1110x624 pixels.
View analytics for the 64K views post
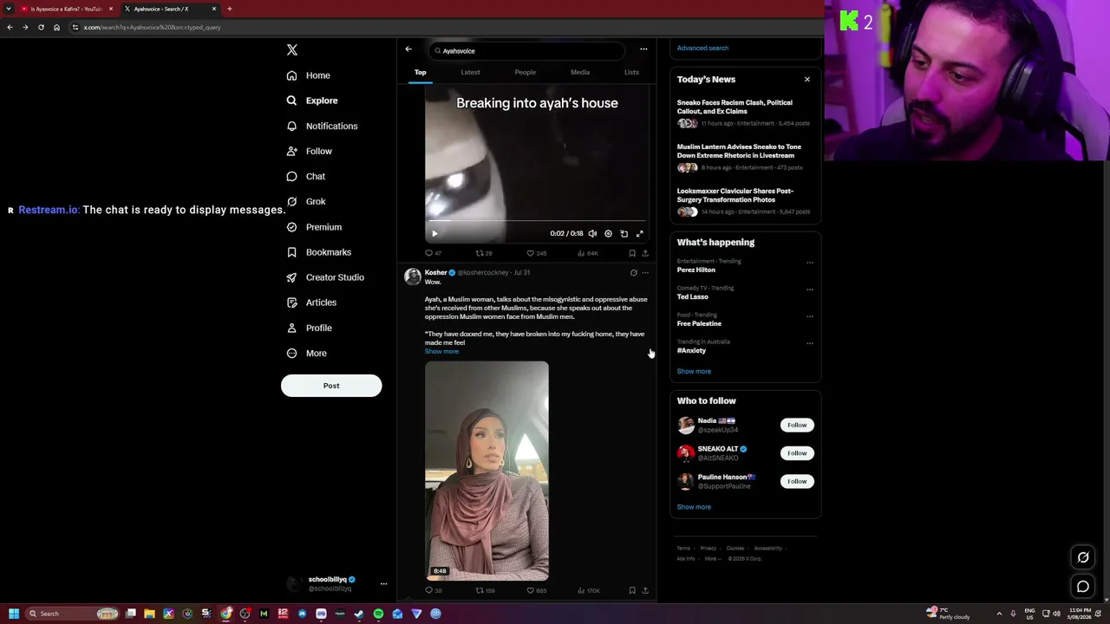588,253
